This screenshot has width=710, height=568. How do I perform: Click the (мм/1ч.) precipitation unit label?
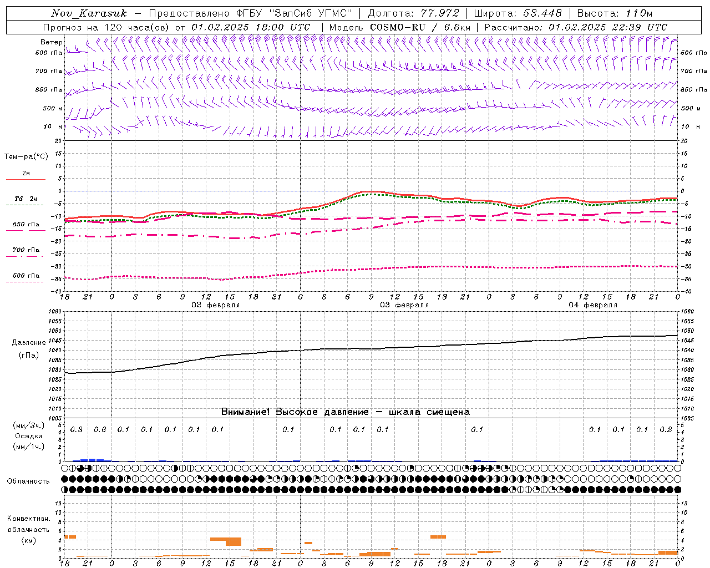coord(29,447)
